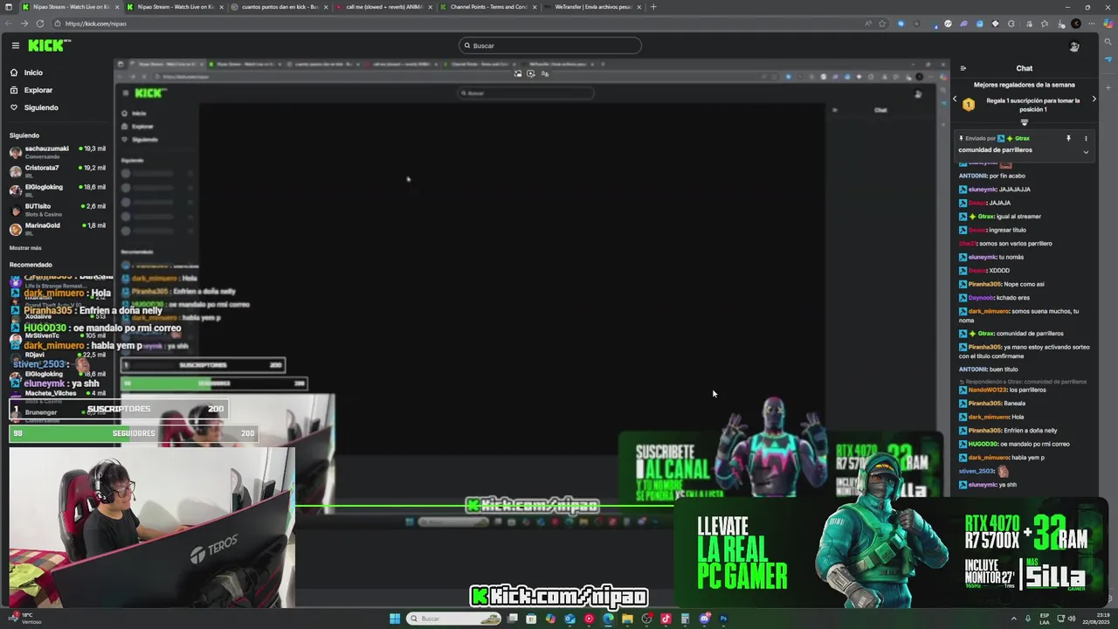Open Edge sidebar search icon

[x=1108, y=44]
